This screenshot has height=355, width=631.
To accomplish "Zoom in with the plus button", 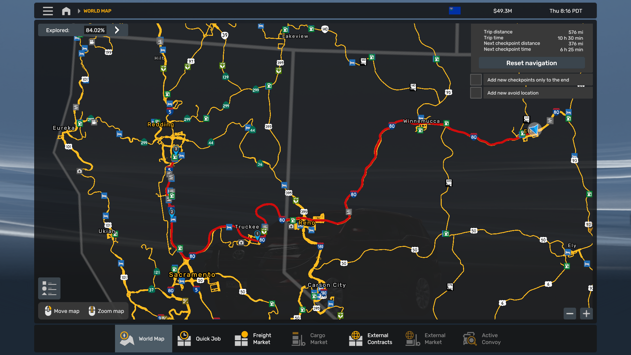I will [x=587, y=314].
